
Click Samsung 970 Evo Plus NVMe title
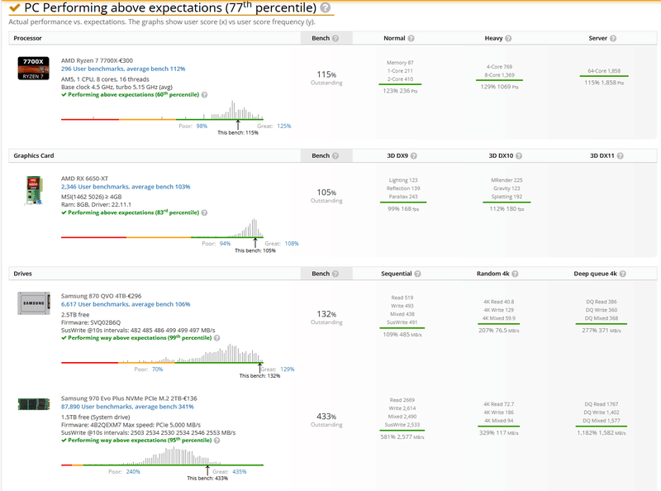129,398
